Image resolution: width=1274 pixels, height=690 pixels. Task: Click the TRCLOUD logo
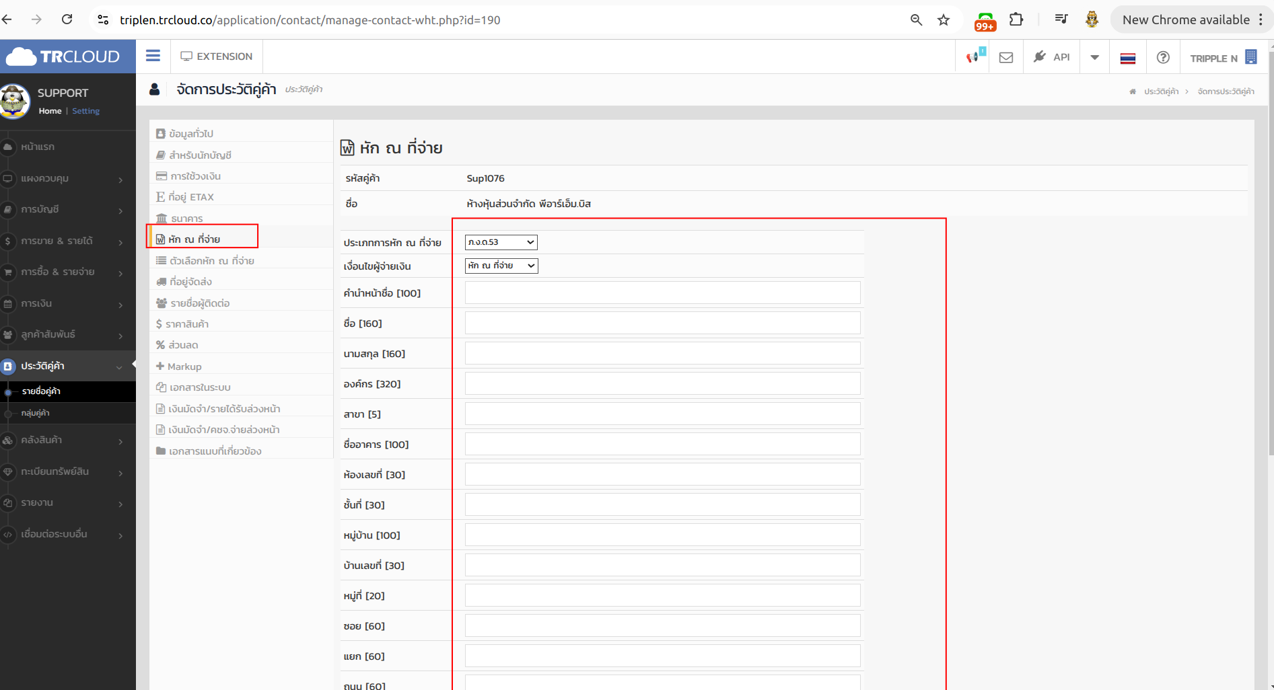click(63, 56)
